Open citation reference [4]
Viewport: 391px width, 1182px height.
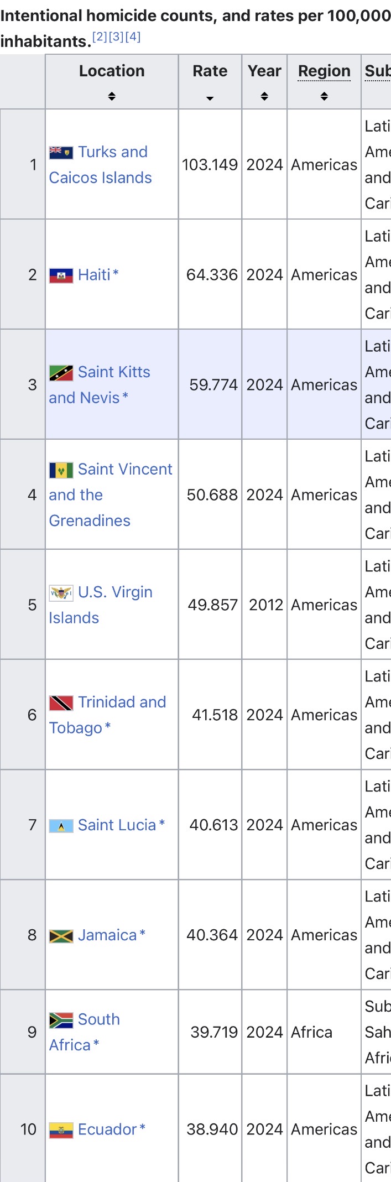133,37
